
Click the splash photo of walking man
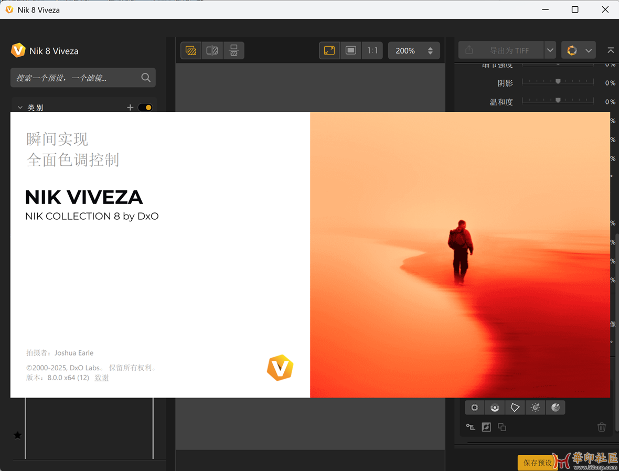click(x=460, y=255)
